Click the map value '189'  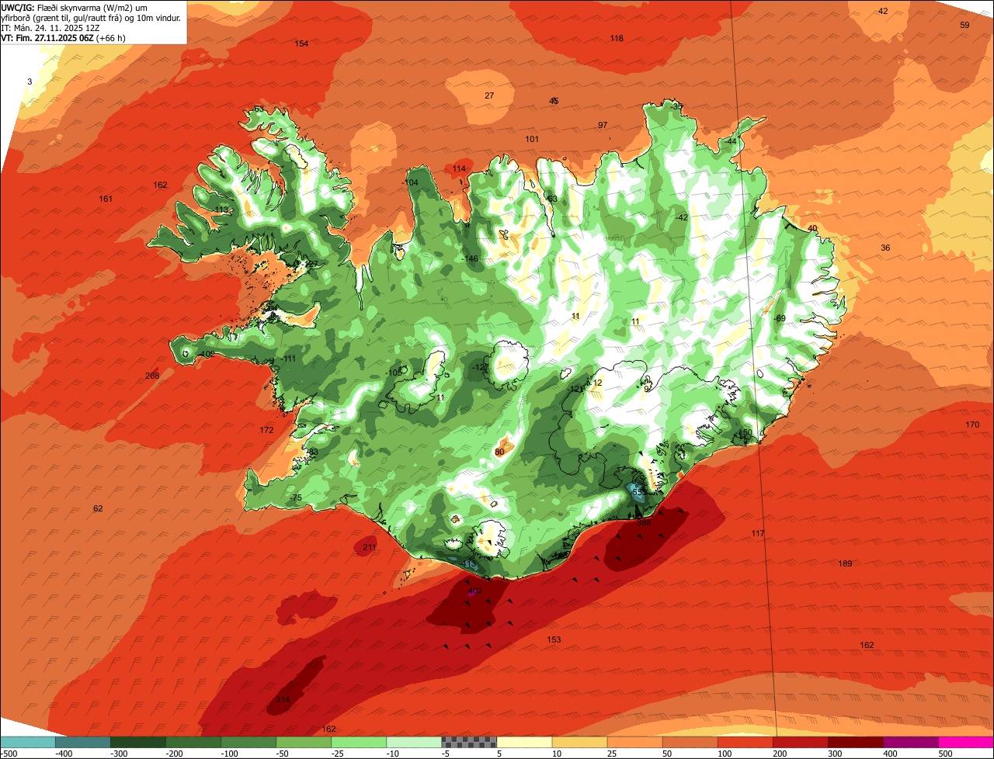click(846, 563)
